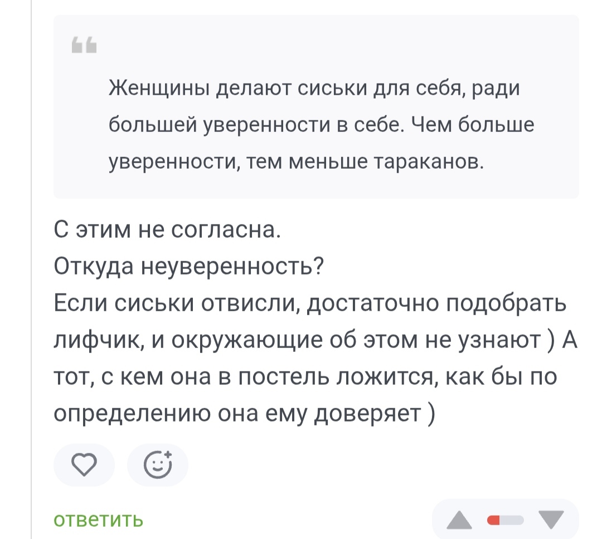Click the quoted text "большей уверенности в себе"
This screenshot has height=539, width=602.
point(256,125)
